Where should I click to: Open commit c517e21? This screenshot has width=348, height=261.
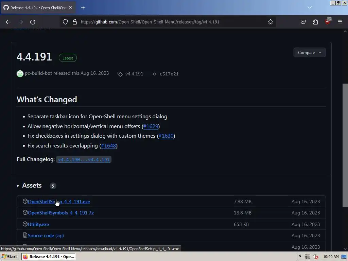point(169,74)
